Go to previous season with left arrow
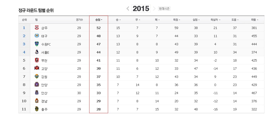This screenshot has height=117, width=277. click(x=128, y=9)
